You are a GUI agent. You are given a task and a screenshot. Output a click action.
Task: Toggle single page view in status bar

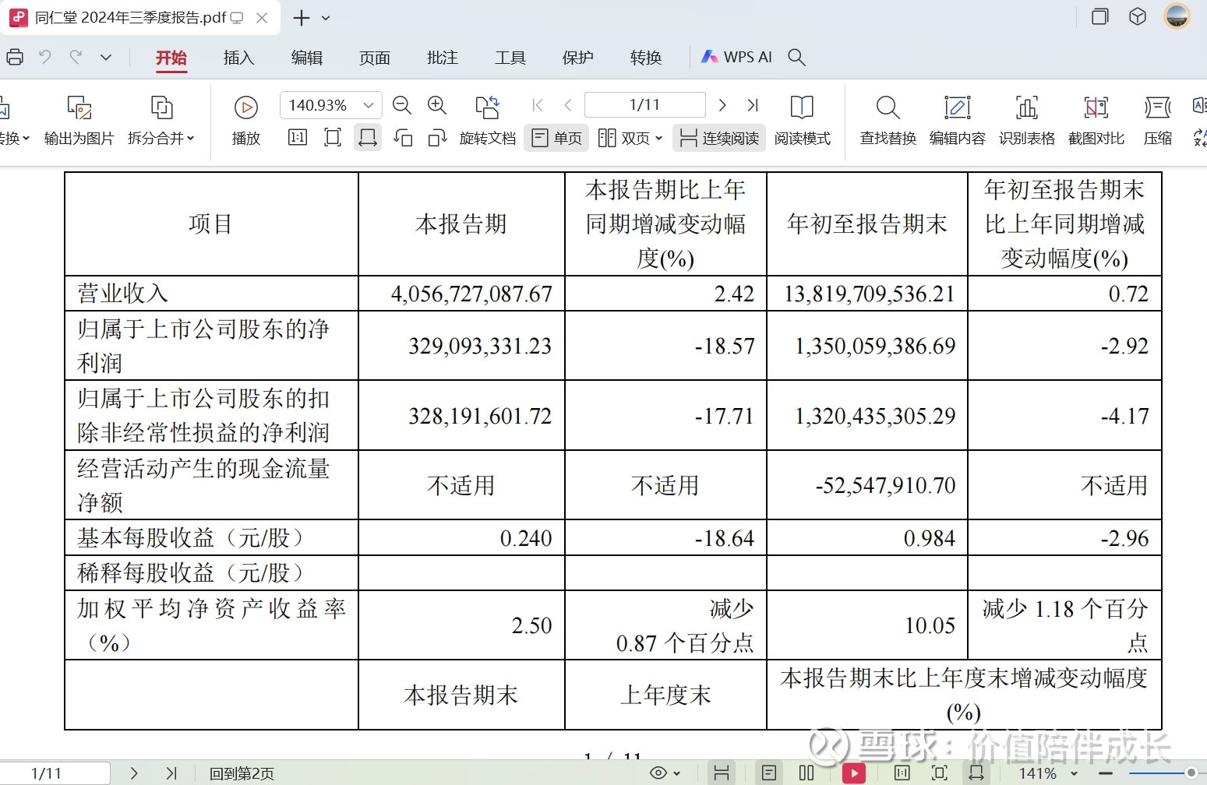(x=769, y=773)
